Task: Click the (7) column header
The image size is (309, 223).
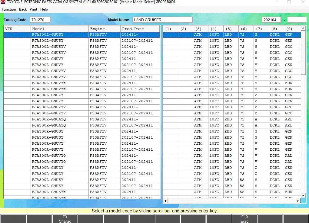Action: (x=261, y=29)
